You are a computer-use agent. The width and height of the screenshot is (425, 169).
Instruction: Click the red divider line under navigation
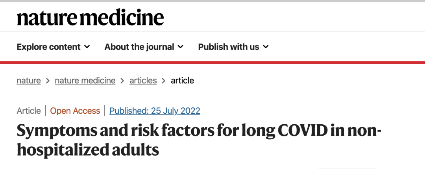(213, 62)
